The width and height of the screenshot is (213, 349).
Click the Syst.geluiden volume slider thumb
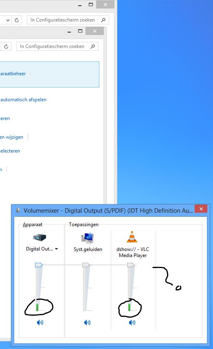click(86, 265)
